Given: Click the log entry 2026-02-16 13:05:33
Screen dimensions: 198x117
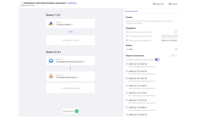Looking at the screenshot, I should 138,86.
